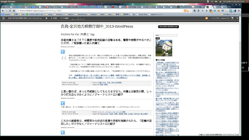Click the Edit Tag item in admin bar
The image size is (249, 140).
point(64,18)
